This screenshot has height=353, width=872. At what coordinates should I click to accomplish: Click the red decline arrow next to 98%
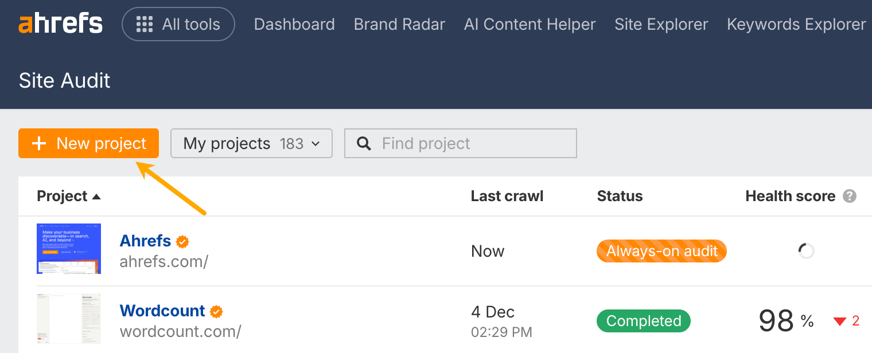tap(839, 321)
